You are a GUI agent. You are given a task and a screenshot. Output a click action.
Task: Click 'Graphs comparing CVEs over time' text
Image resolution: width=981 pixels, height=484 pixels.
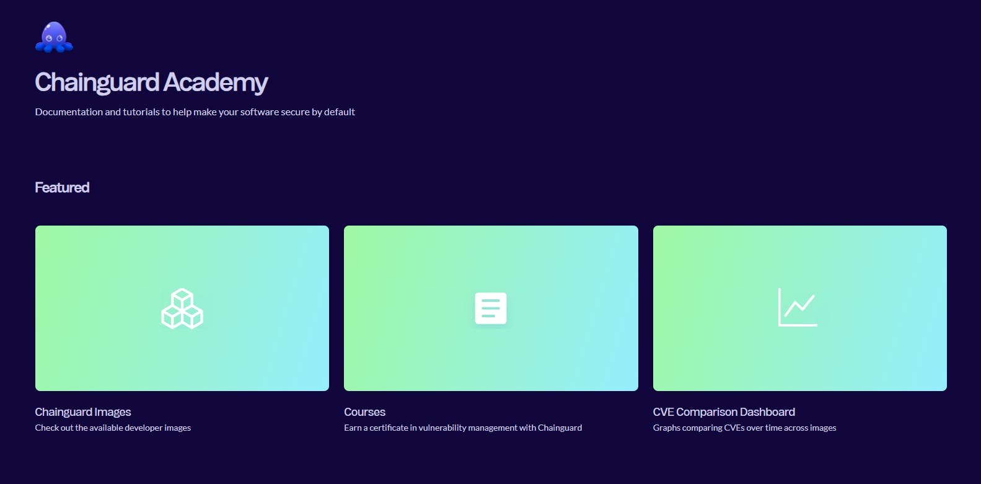pyautogui.click(x=745, y=428)
